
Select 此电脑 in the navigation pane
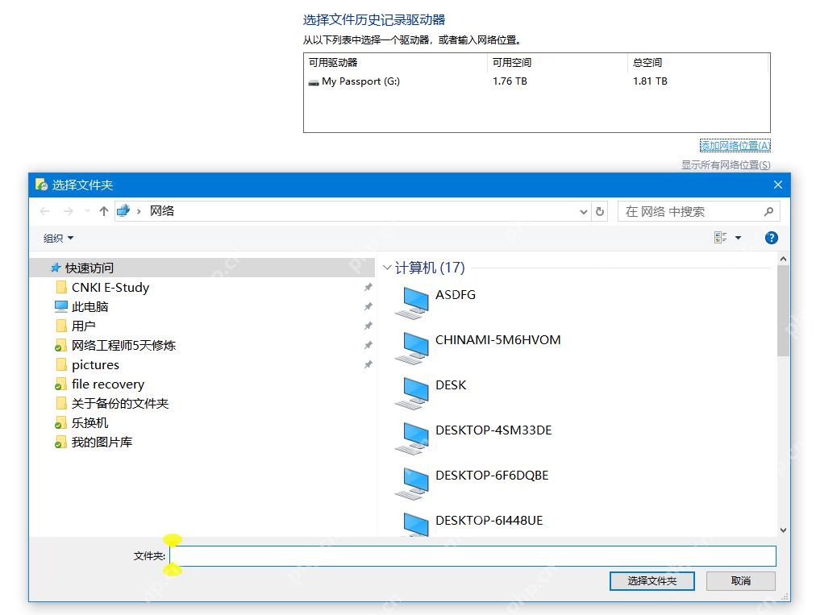(x=90, y=306)
